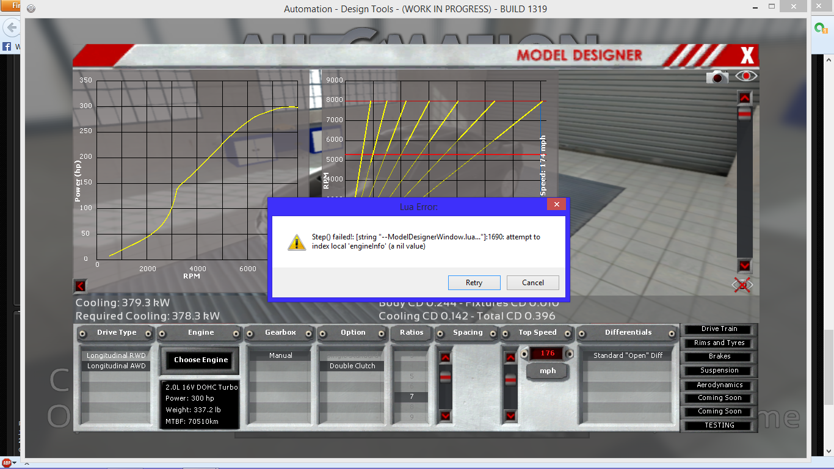
Task: Click the browser back arrow button
Action: pyautogui.click(x=11, y=27)
